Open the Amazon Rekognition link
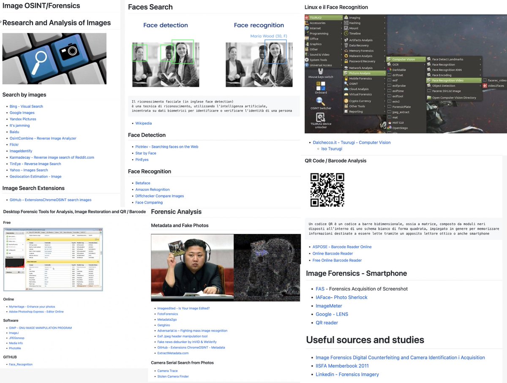 (x=153, y=190)
